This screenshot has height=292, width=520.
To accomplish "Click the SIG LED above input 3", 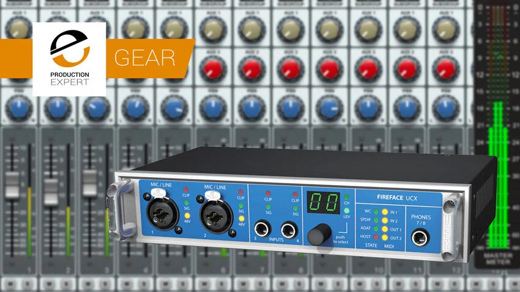I will (x=269, y=207).
